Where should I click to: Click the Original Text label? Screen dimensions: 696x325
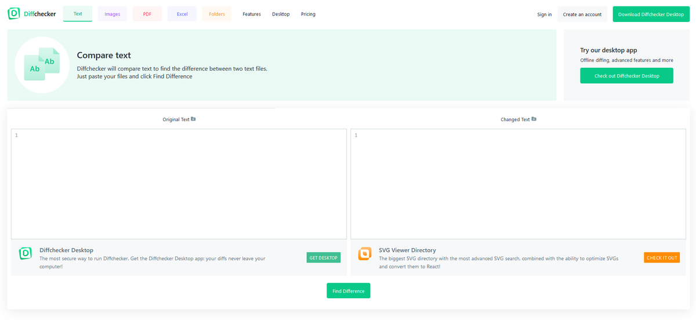[176, 119]
